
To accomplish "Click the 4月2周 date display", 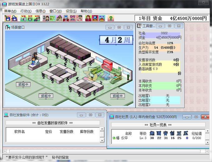I will pyautogui.click(x=116, y=40).
